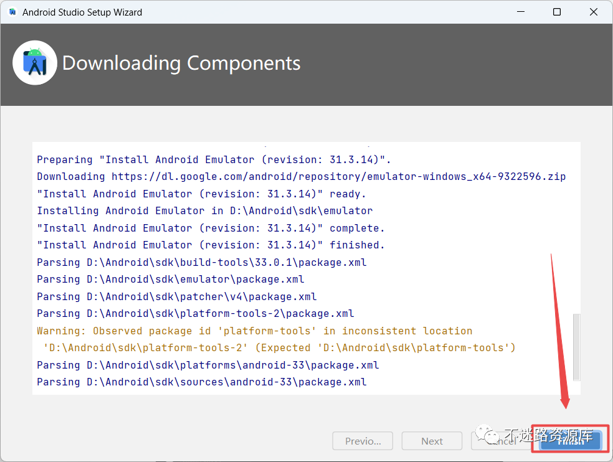Maximize the Setup Wizard window
The height and width of the screenshot is (462, 613).
(x=557, y=12)
